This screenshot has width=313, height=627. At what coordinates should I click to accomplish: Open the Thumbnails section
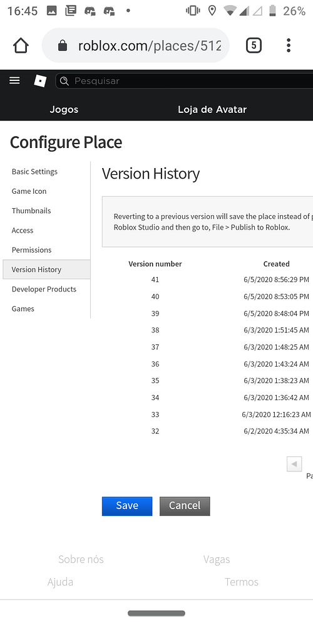[x=31, y=211]
